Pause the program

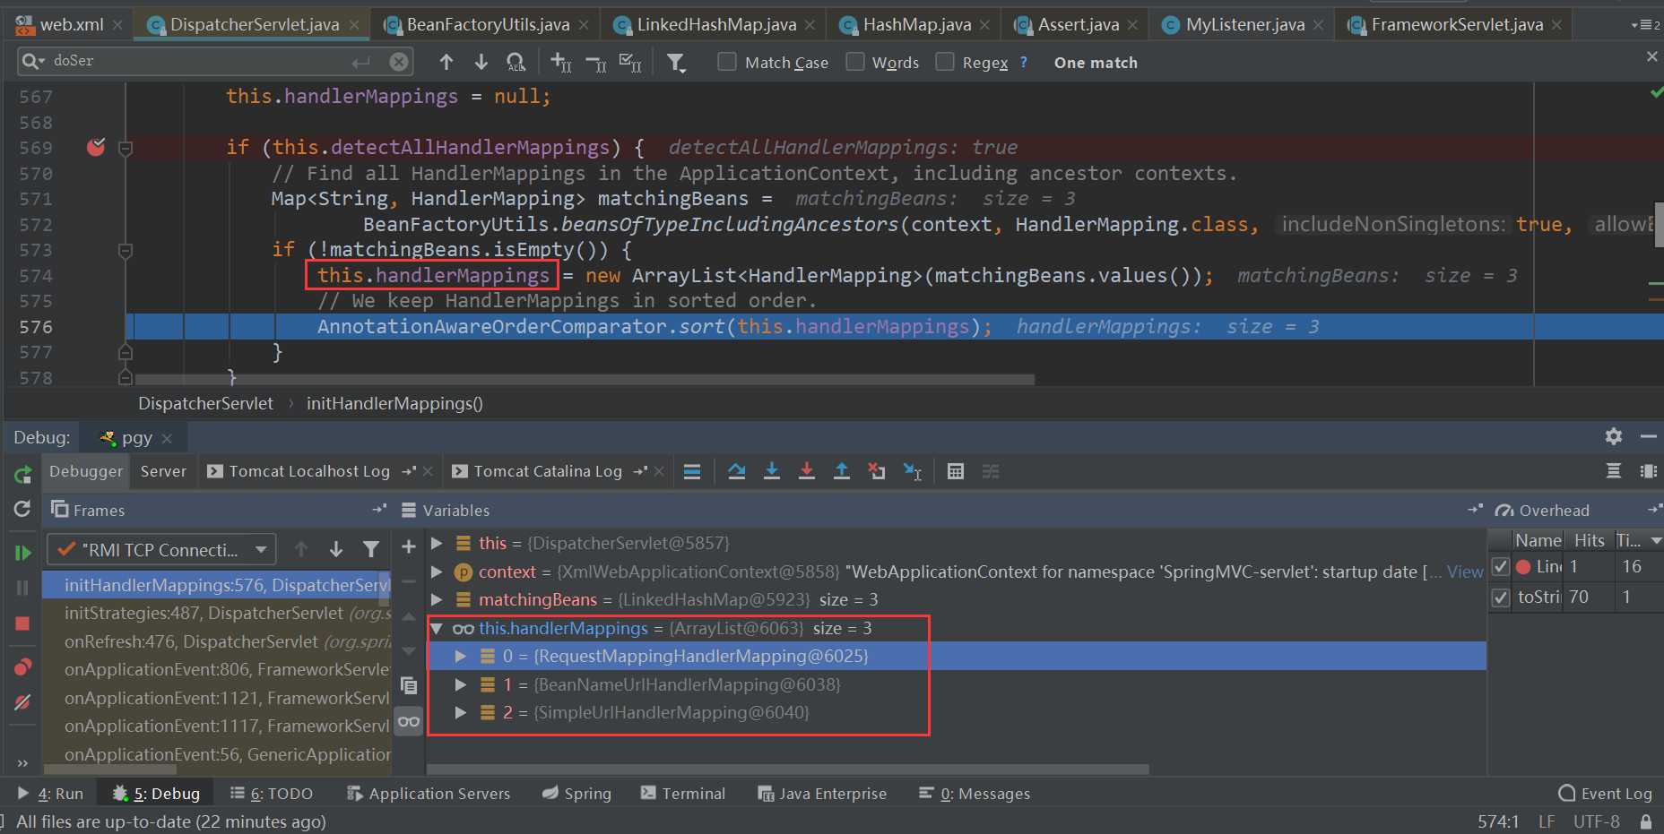pyautogui.click(x=22, y=588)
